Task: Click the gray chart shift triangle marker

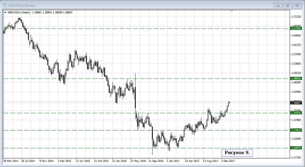Action: 232,11
